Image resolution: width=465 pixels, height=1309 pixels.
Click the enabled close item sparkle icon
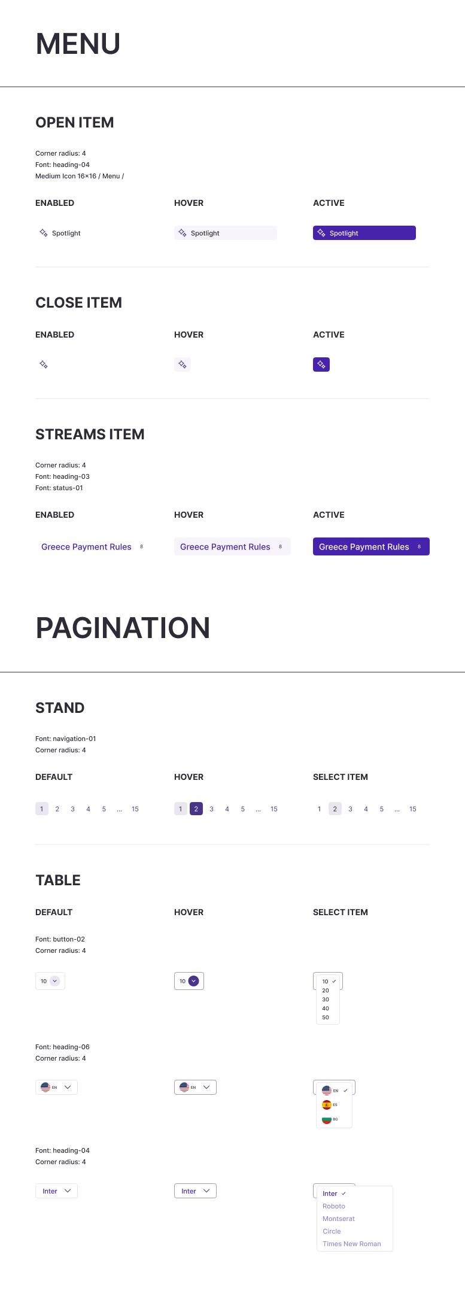click(44, 365)
